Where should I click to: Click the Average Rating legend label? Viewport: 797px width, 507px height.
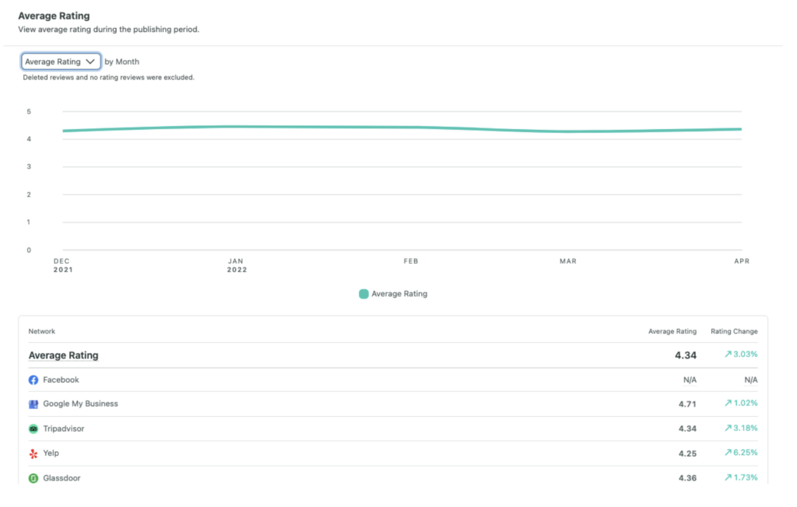click(399, 294)
